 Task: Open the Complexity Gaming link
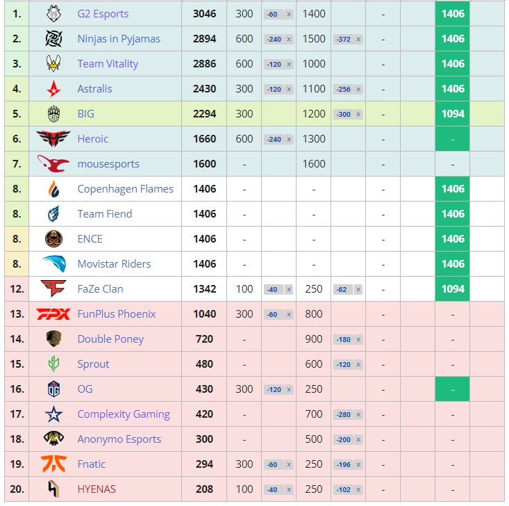[123, 414]
